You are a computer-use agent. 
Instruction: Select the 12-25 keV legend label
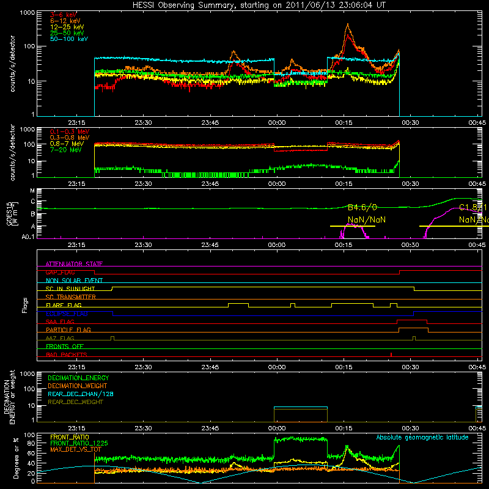pyautogui.click(x=67, y=27)
